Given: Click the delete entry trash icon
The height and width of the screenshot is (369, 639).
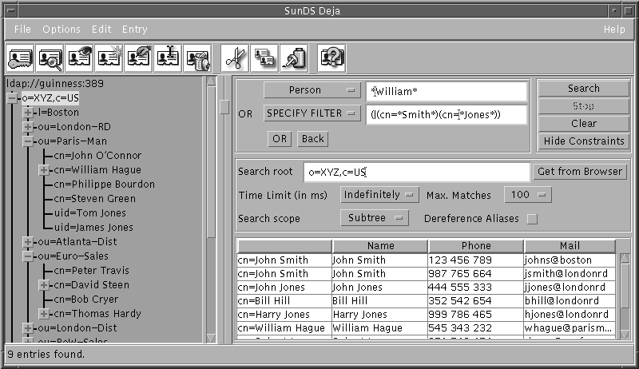Looking at the screenshot, I should pos(197,58).
